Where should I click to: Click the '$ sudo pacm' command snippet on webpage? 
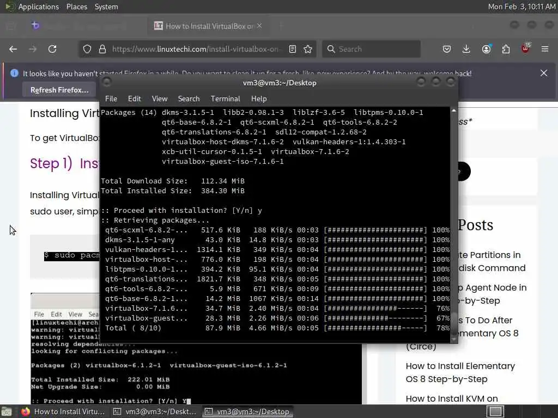click(71, 256)
